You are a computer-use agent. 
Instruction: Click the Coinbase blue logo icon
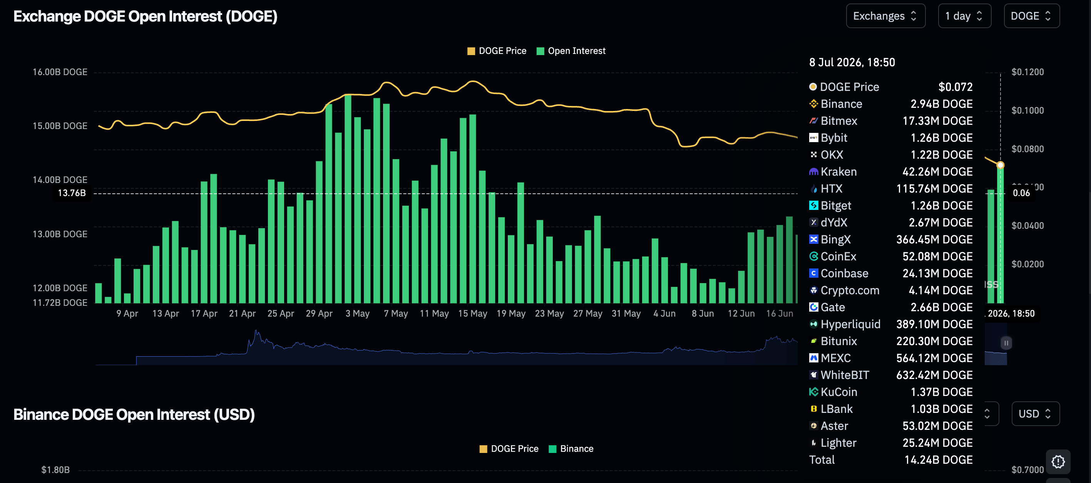coord(813,273)
